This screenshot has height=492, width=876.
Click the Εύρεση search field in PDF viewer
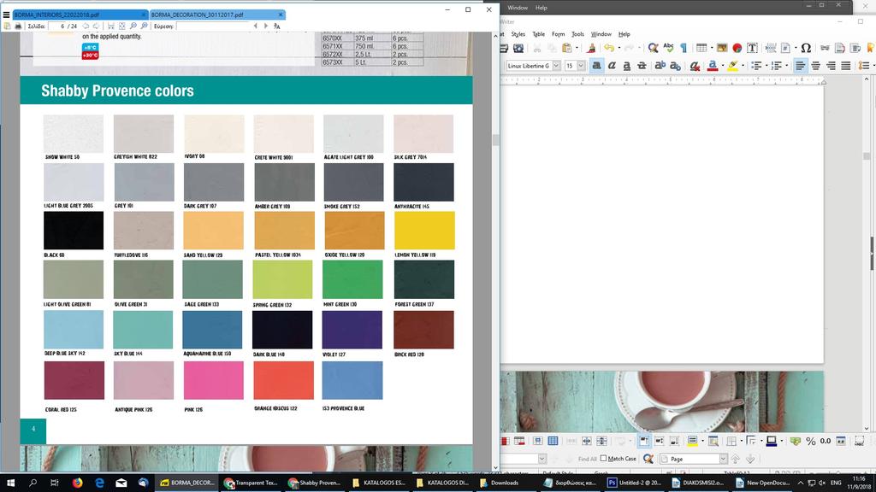pos(213,26)
